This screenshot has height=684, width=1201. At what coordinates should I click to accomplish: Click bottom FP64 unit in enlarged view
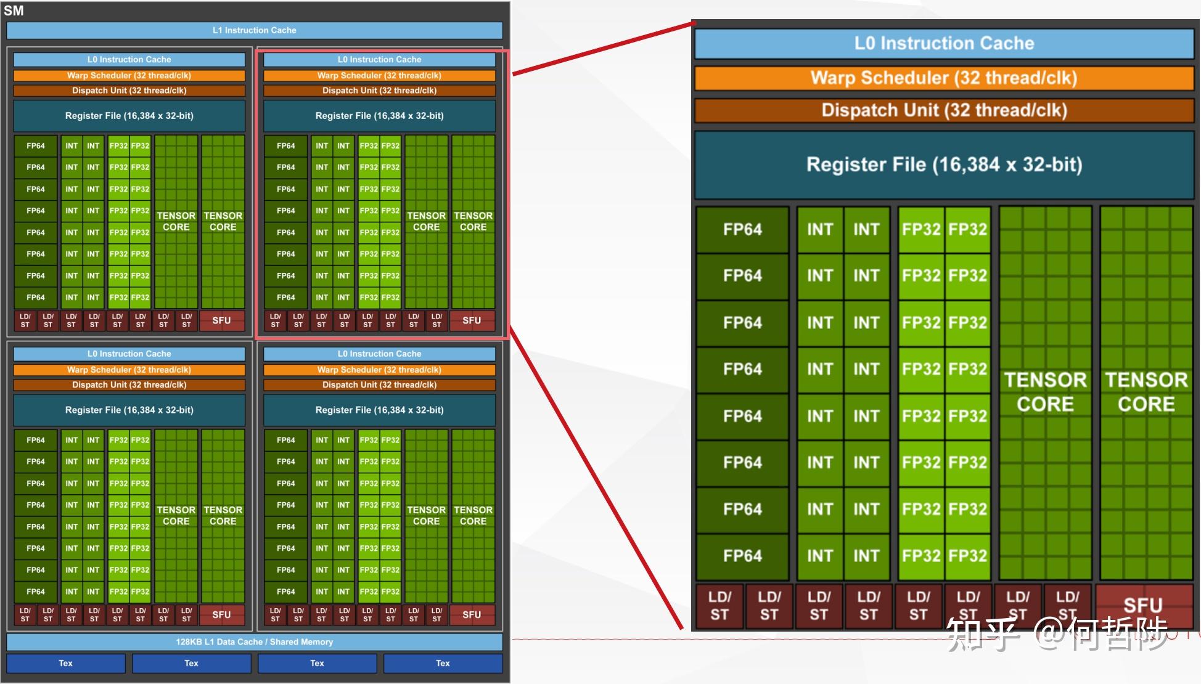(x=742, y=556)
